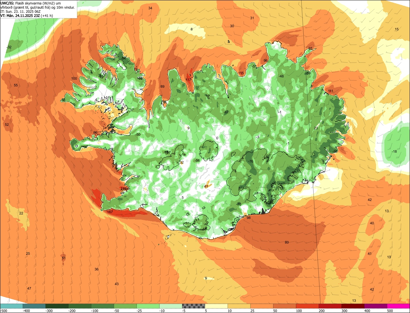Click the value 47 on the map
This screenshot has height=313, width=410.
pyautogui.click(x=29, y=288)
